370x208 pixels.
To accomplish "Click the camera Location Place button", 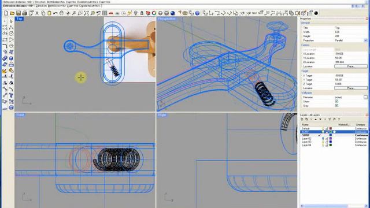I will coord(351,66).
